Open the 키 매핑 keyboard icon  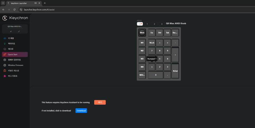5,38
